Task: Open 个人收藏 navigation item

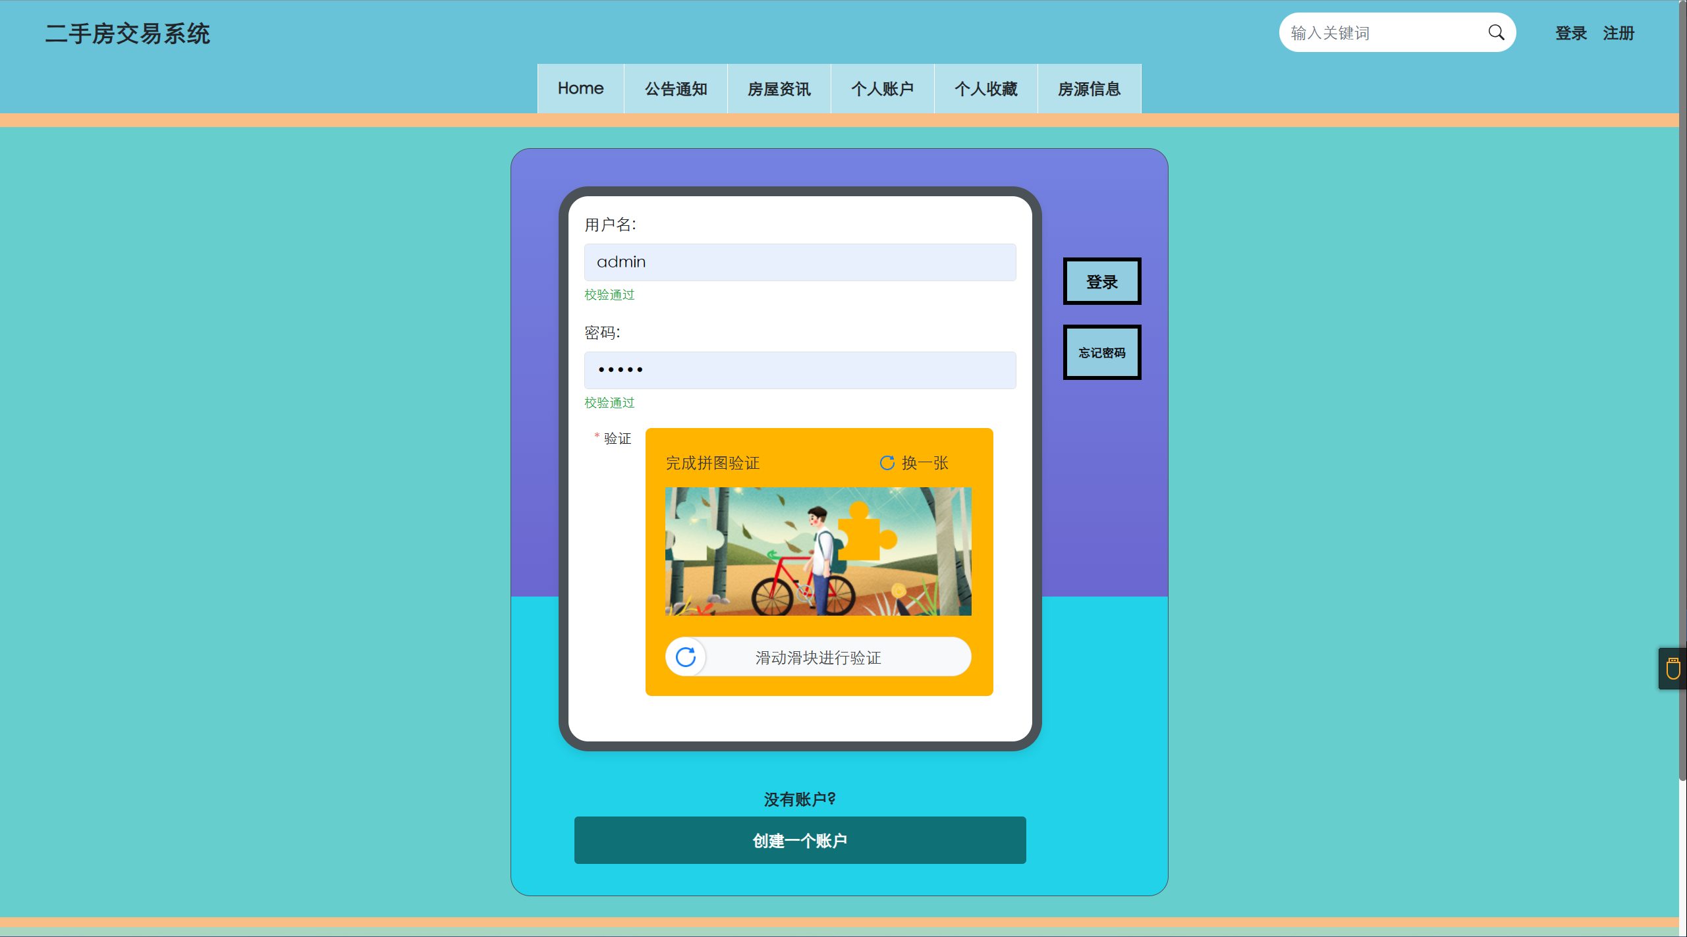Action: pyautogui.click(x=986, y=89)
